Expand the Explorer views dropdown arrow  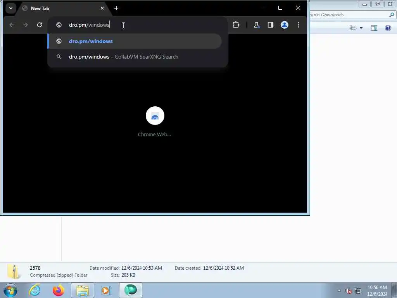tap(361, 28)
